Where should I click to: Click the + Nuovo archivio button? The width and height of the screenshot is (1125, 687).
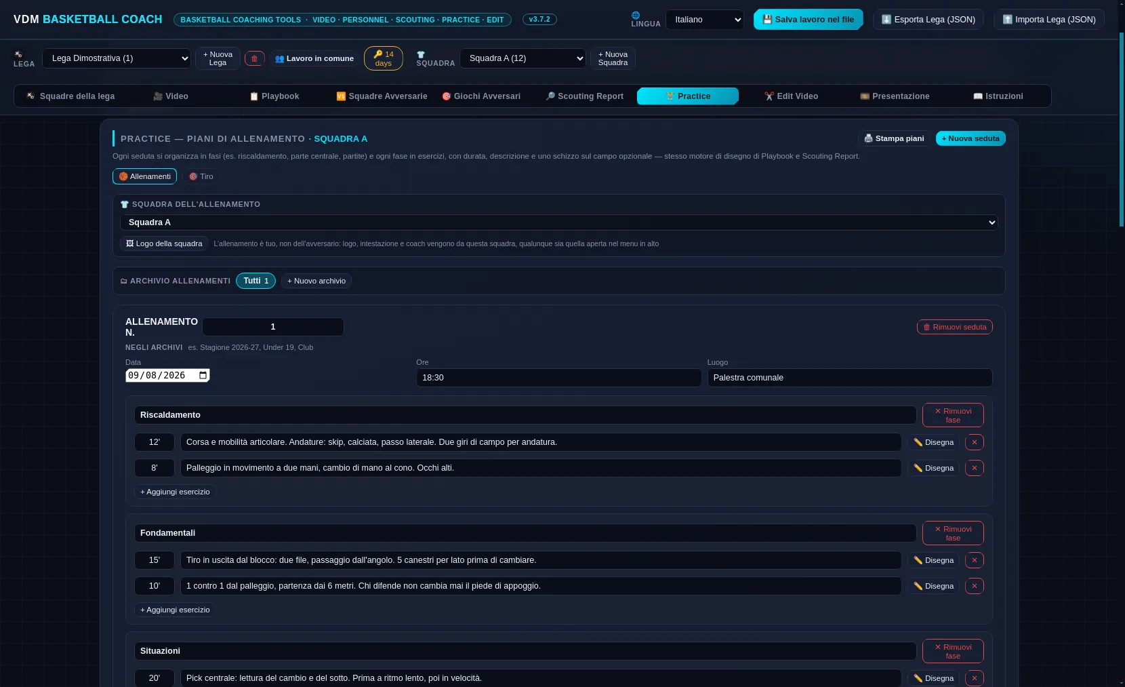point(316,281)
